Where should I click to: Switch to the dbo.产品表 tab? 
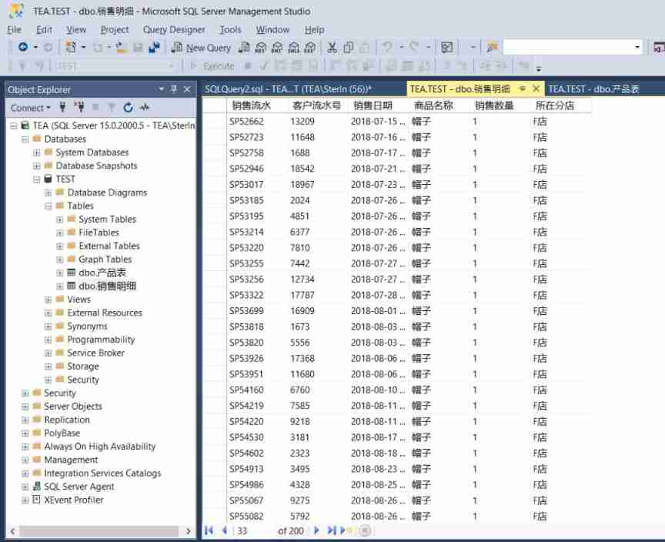(x=593, y=89)
